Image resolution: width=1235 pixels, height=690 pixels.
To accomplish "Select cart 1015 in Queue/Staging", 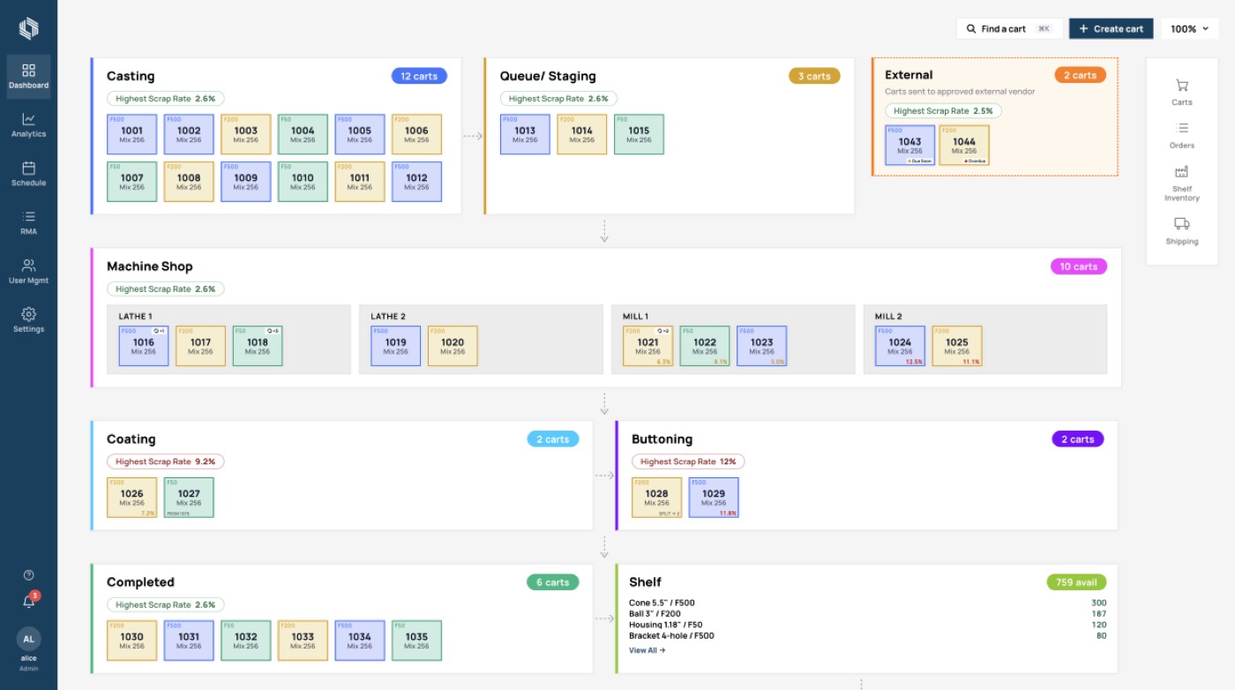I will pos(639,134).
